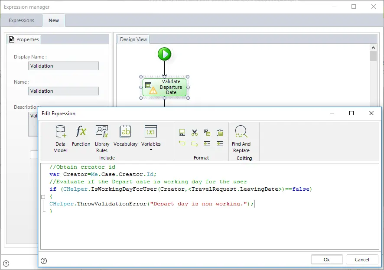Screen dimensions: 384x270
Task: Switch to the Expressions tab
Action: point(21,20)
